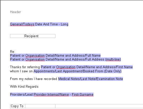Click the Header placeholder text
This screenshot has height=109, width=143.
click(15, 12)
